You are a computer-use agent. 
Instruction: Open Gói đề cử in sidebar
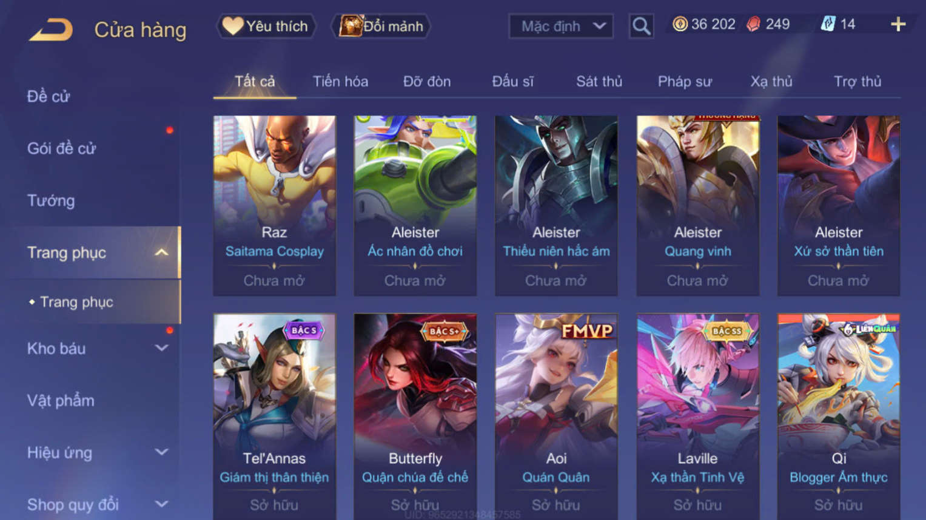pyautogui.click(x=61, y=148)
